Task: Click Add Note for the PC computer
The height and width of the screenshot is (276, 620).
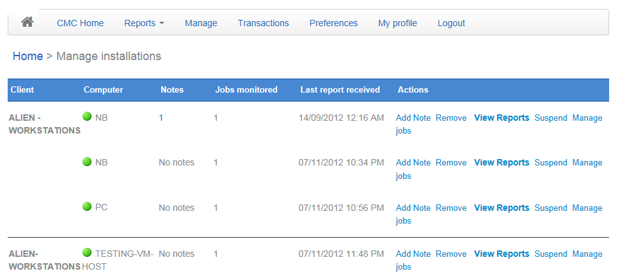Action: 413,208
